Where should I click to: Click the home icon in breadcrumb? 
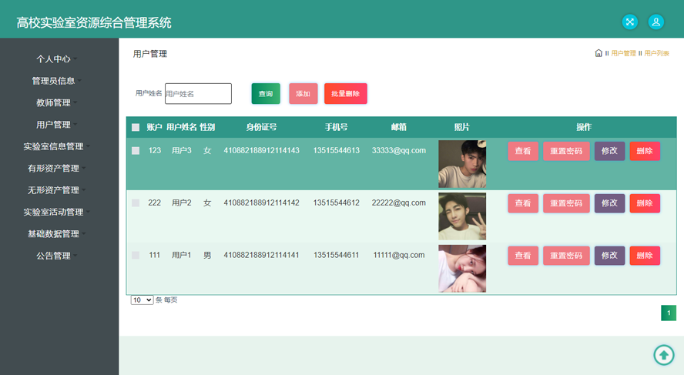(598, 53)
